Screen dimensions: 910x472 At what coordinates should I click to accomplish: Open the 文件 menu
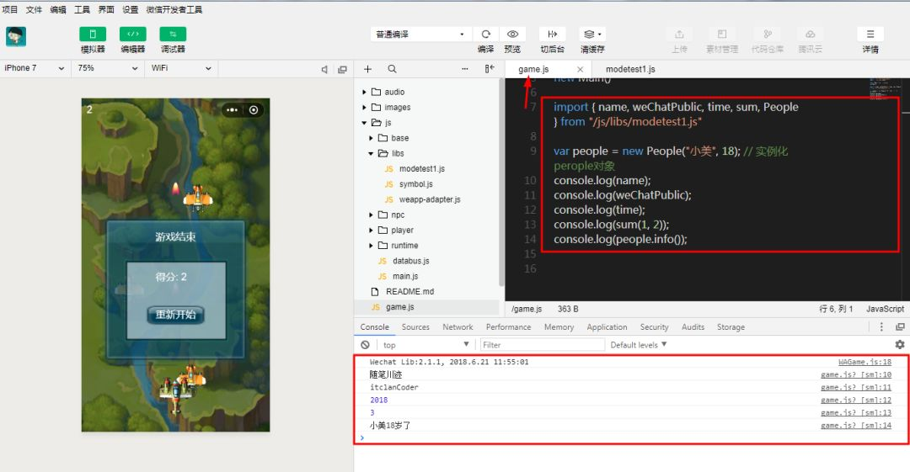(35, 9)
